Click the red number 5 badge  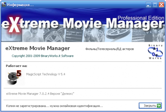[x=19, y=73]
